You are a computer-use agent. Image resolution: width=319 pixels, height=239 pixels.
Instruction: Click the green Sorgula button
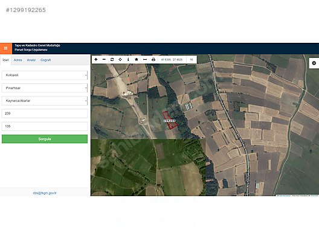click(x=45, y=139)
